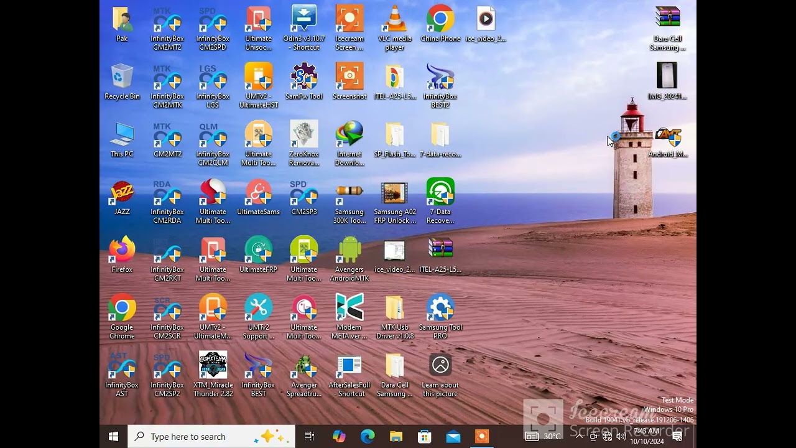This screenshot has width=796, height=448.
Task: Select the InfinityBox CM2QLM shortcut
Action: [213, 135]
